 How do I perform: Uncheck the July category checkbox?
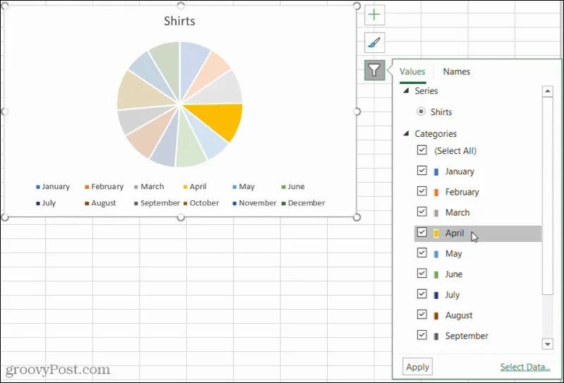click(x=422, y=293)
